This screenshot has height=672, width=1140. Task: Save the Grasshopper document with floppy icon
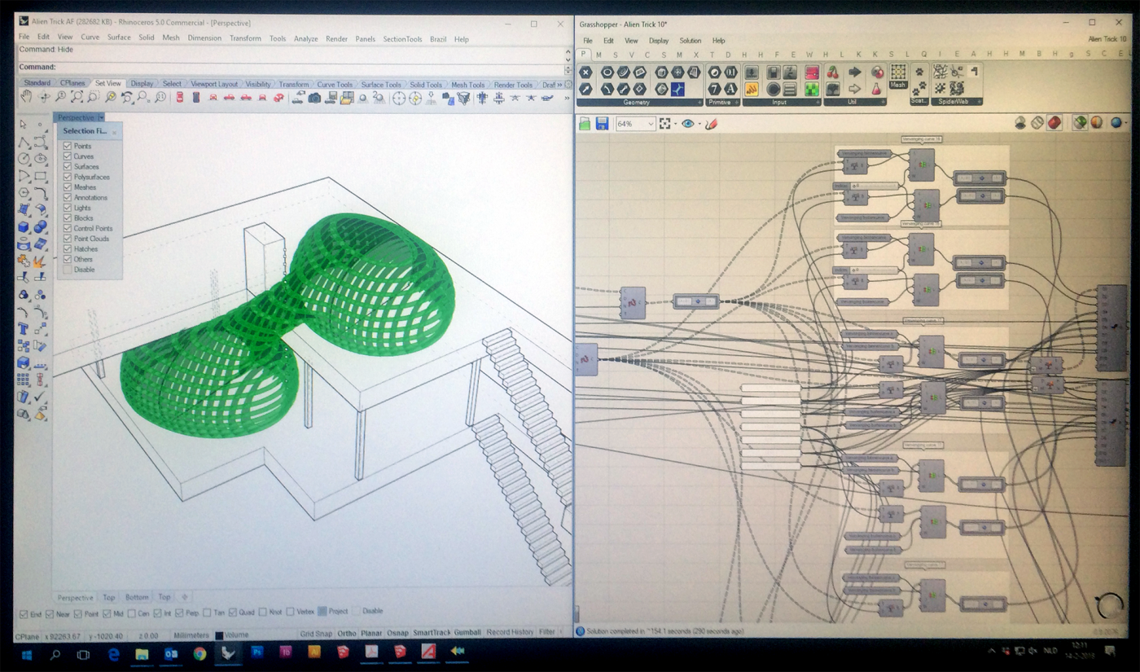coord(602,124)
